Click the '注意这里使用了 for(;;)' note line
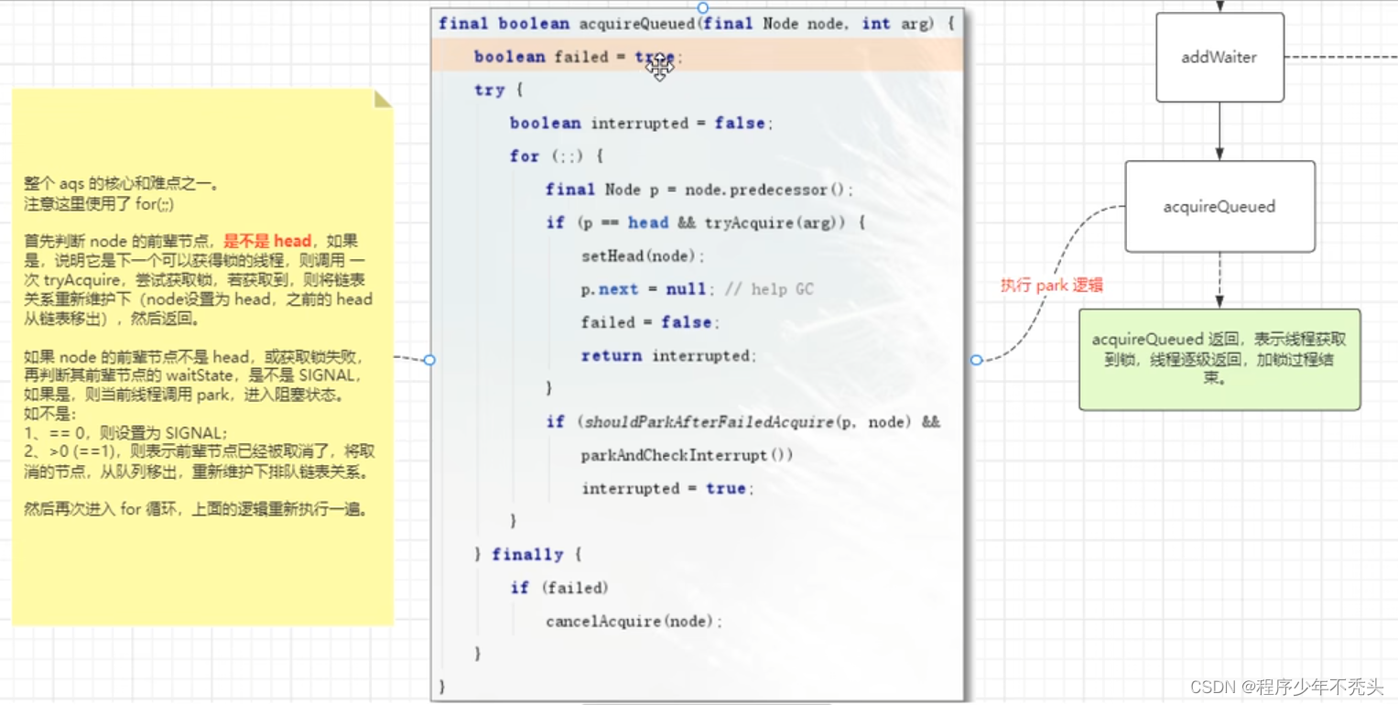Viewport: 1398px width, 705px height. coord(99,203)
